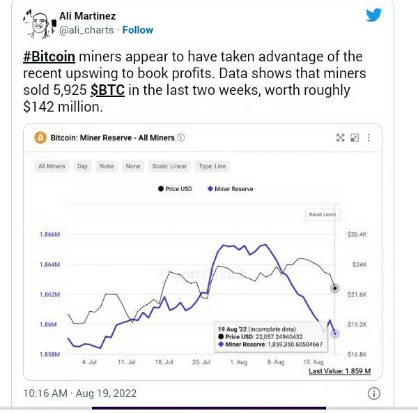418x413 pixels.
Task: Open the Type: Line dropdown
Action: [212, 166]
